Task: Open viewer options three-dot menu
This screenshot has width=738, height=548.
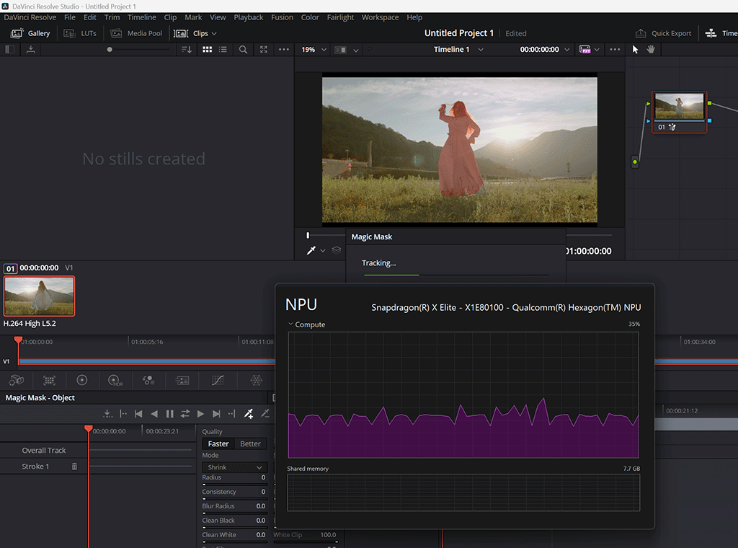Action: (615, 50)
